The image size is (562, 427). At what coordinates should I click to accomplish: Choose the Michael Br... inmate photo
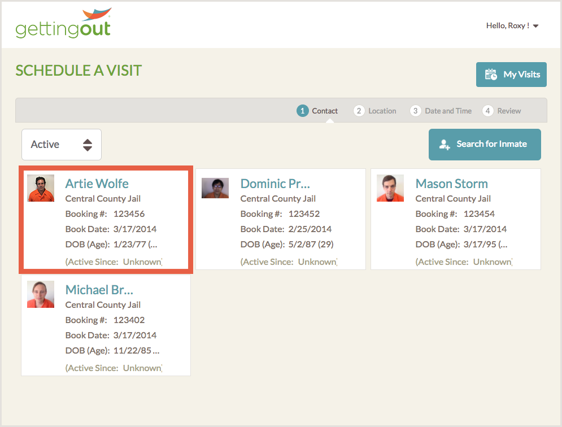coord(41,294)
